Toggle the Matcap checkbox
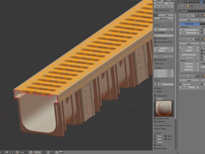Screen dimensions: 205x154 [155, 99]
